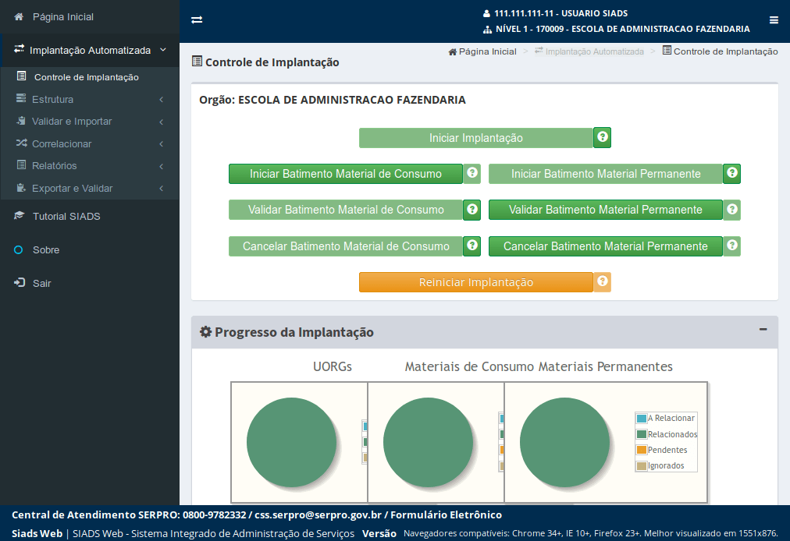Image resolution: width=790 pixels, height=541 pixels.
Task: Expand the Estrutura submenu arrow
Action: (x=162, y=100)
